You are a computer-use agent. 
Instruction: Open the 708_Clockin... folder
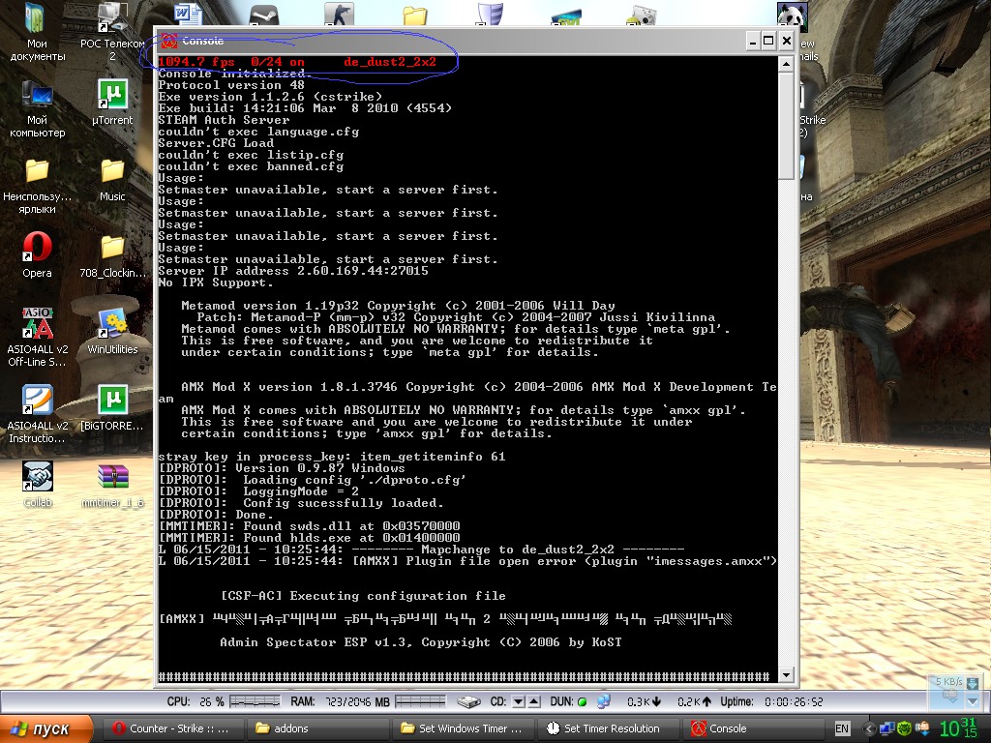(112, 255)
